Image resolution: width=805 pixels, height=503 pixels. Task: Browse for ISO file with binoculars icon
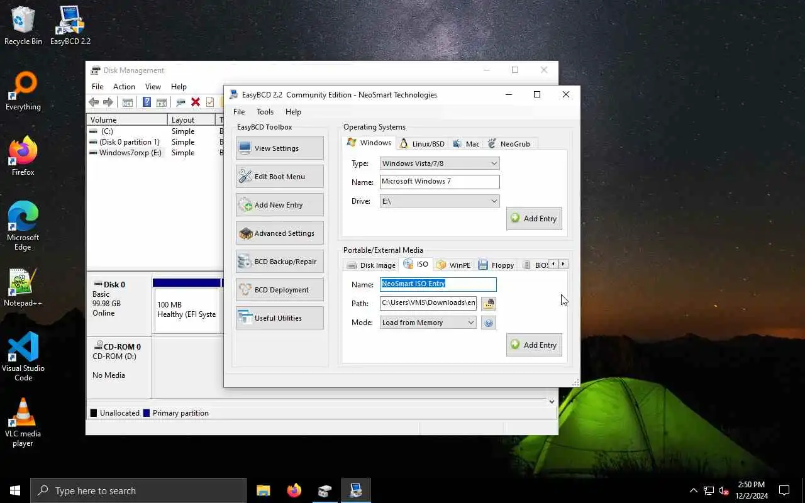coord(489,304)
